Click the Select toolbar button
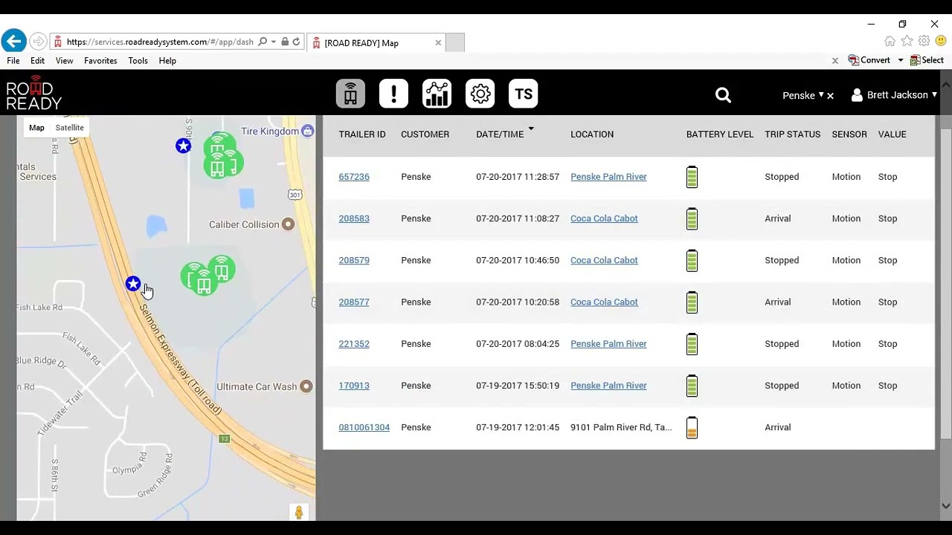This screenshot has width=952, height=535. (x=927, y=60)
